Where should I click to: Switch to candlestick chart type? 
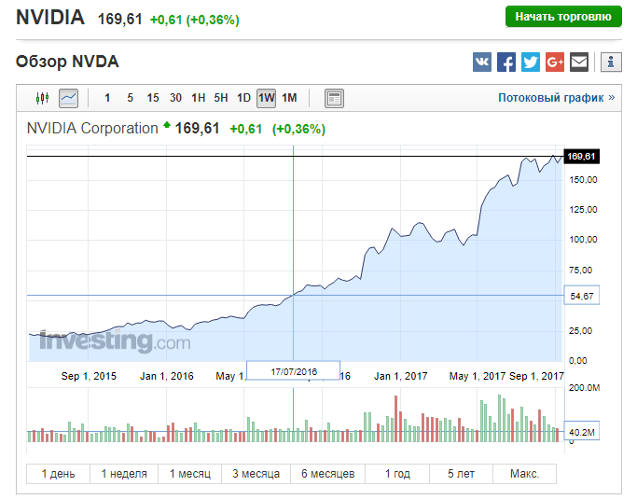(x=42, y=98)
